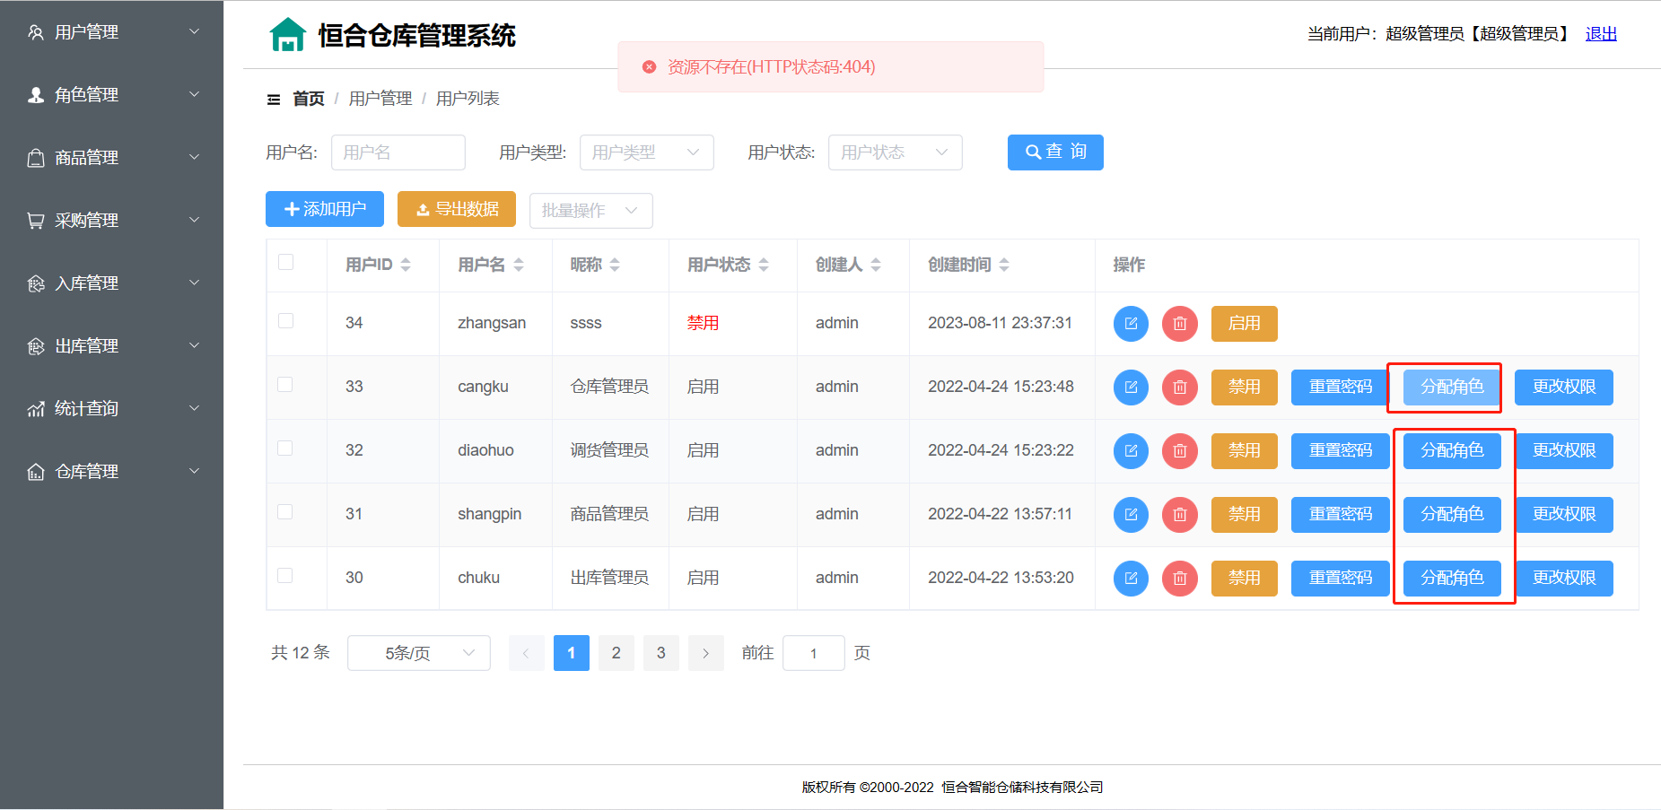Expand the 角色管理 sidebar menu
This screenshot has width=1661, height=810.
tap(111, 95)
